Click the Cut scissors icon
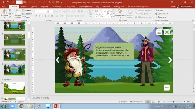 coord(10,10)
